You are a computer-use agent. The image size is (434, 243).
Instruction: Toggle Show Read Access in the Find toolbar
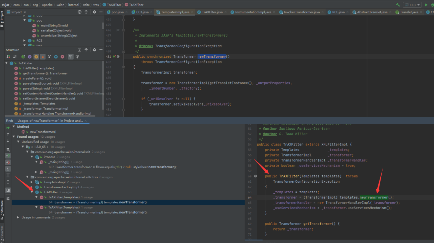8,155
